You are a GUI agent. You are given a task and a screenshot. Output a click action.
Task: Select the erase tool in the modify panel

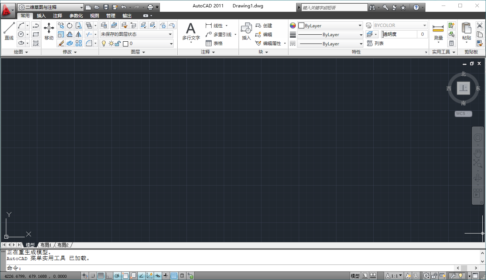tap(60, 43)
